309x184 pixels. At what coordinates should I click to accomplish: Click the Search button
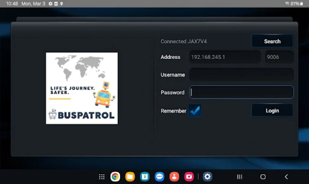272,41
